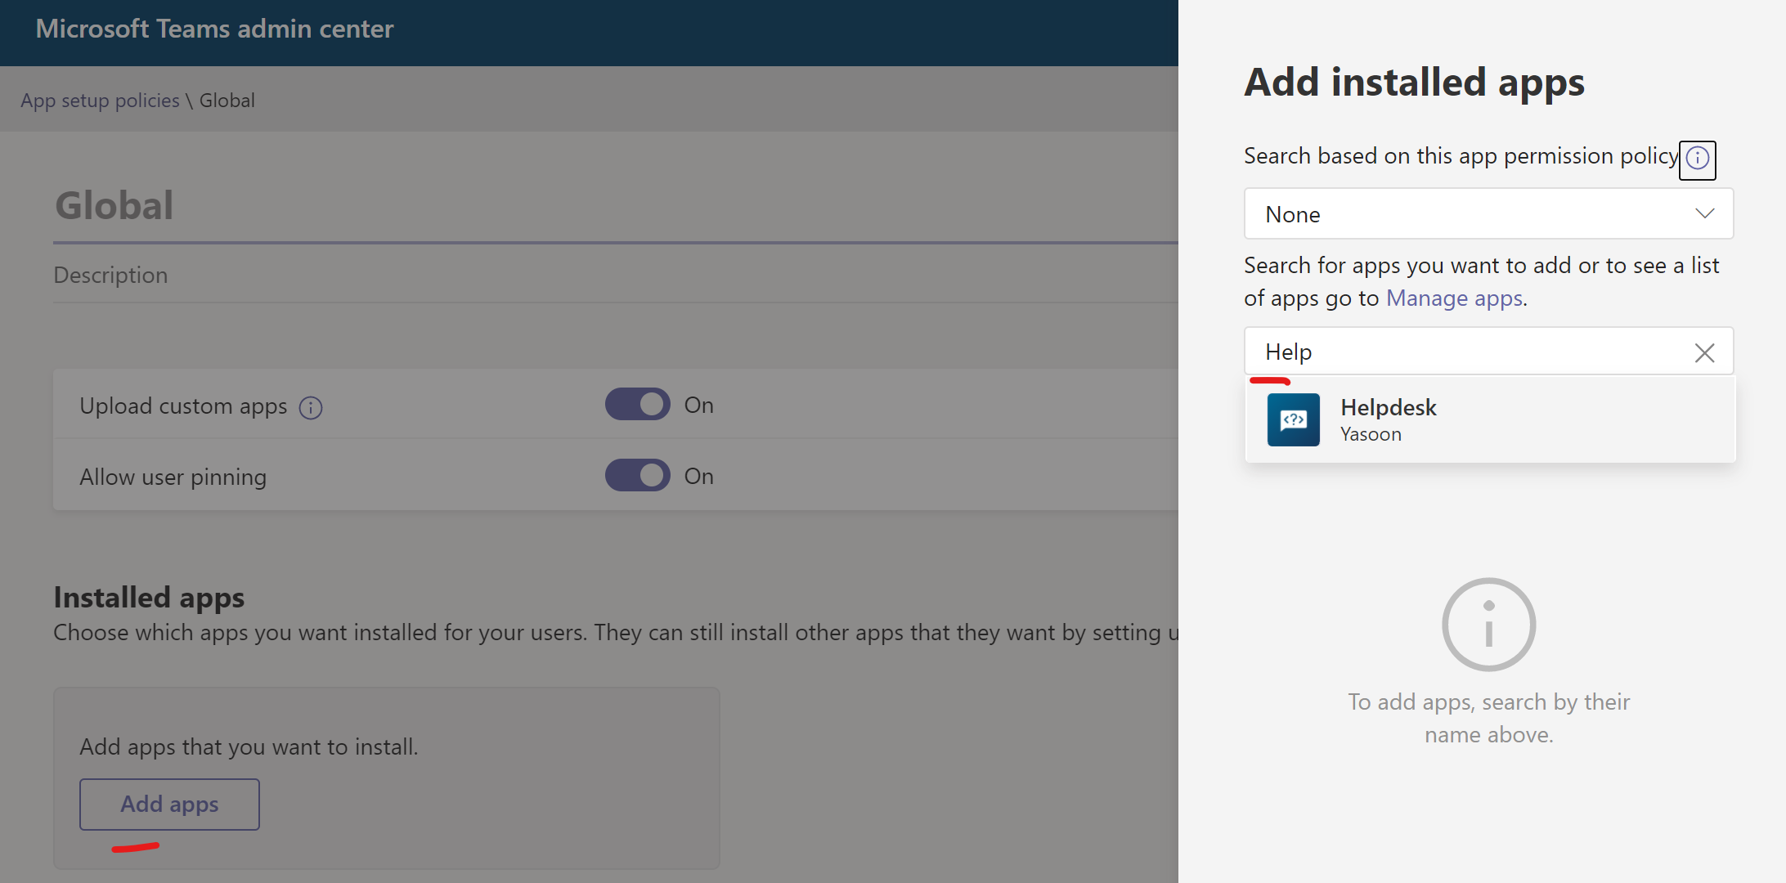Open the Manage apps link

(x=1454, y=298)
